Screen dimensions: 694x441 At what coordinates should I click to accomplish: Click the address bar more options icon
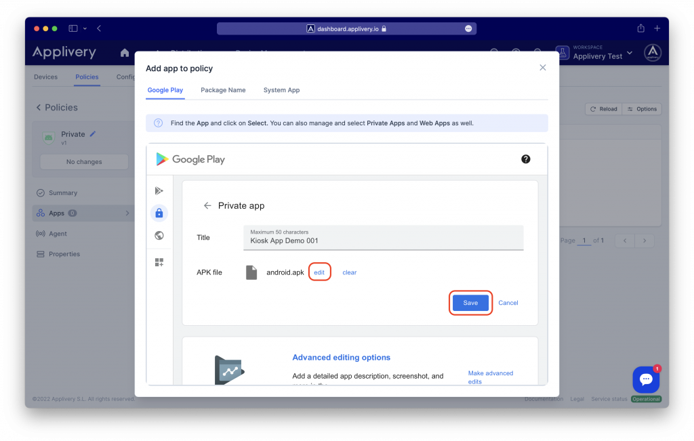click(468, 28)
